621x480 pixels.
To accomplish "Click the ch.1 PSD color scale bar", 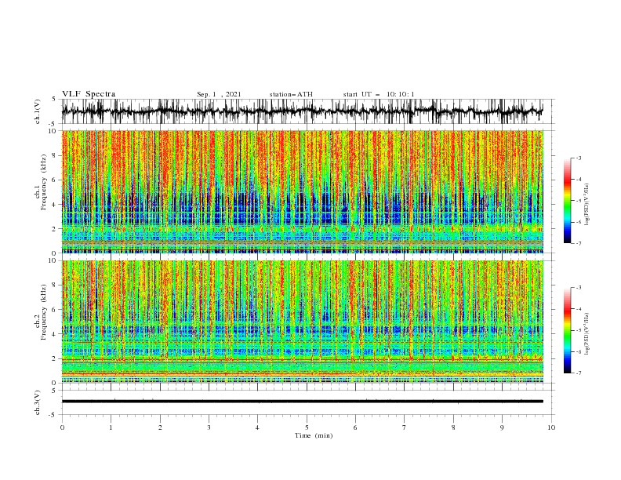I will click(567, 201).
